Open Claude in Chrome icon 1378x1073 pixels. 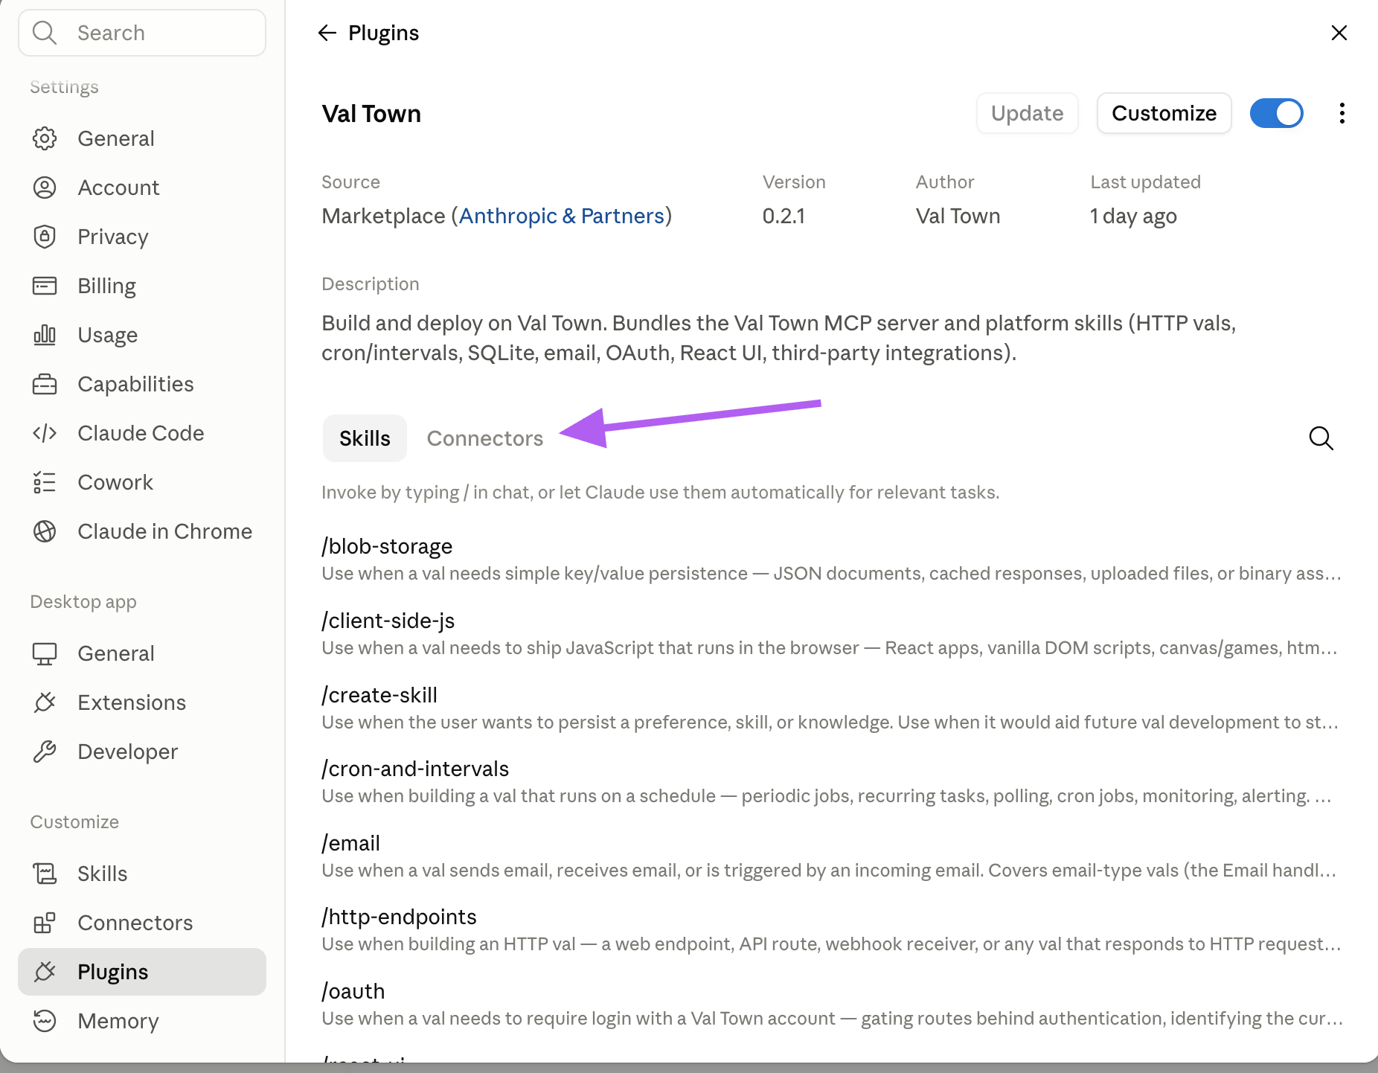click(45, 531)
